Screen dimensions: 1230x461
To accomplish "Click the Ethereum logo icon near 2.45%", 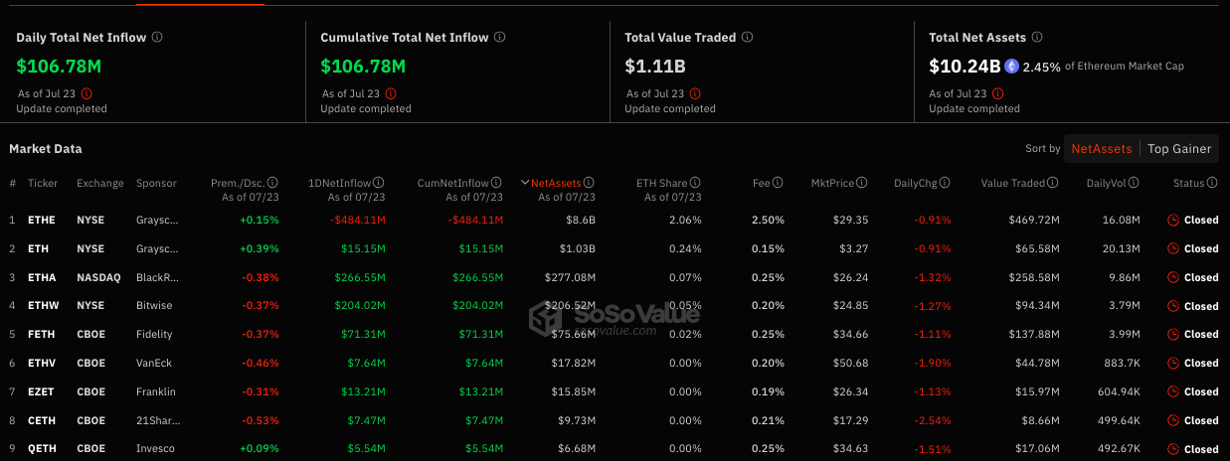I will [x=1012, y=67].
